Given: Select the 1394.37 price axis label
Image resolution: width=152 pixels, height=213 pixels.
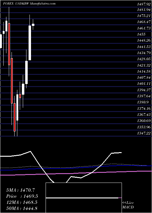Looking at the screenshot, I should (x=144, y=90).
